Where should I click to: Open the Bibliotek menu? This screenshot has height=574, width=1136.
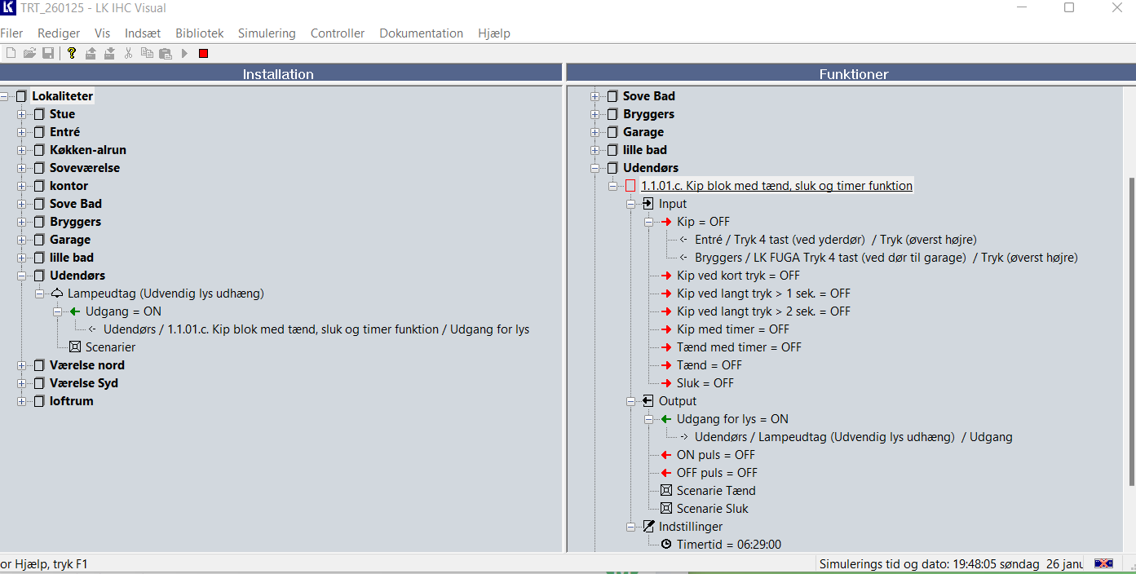point(199,33)
